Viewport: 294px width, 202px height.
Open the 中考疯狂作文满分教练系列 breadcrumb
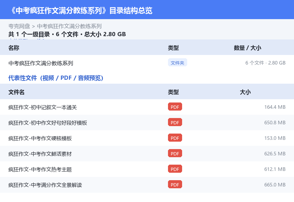click(69, 26)
